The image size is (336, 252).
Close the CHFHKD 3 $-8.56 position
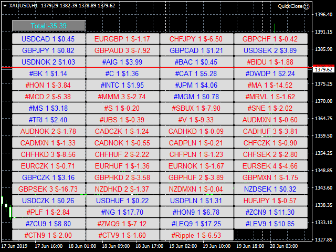[x=49, y=154]
